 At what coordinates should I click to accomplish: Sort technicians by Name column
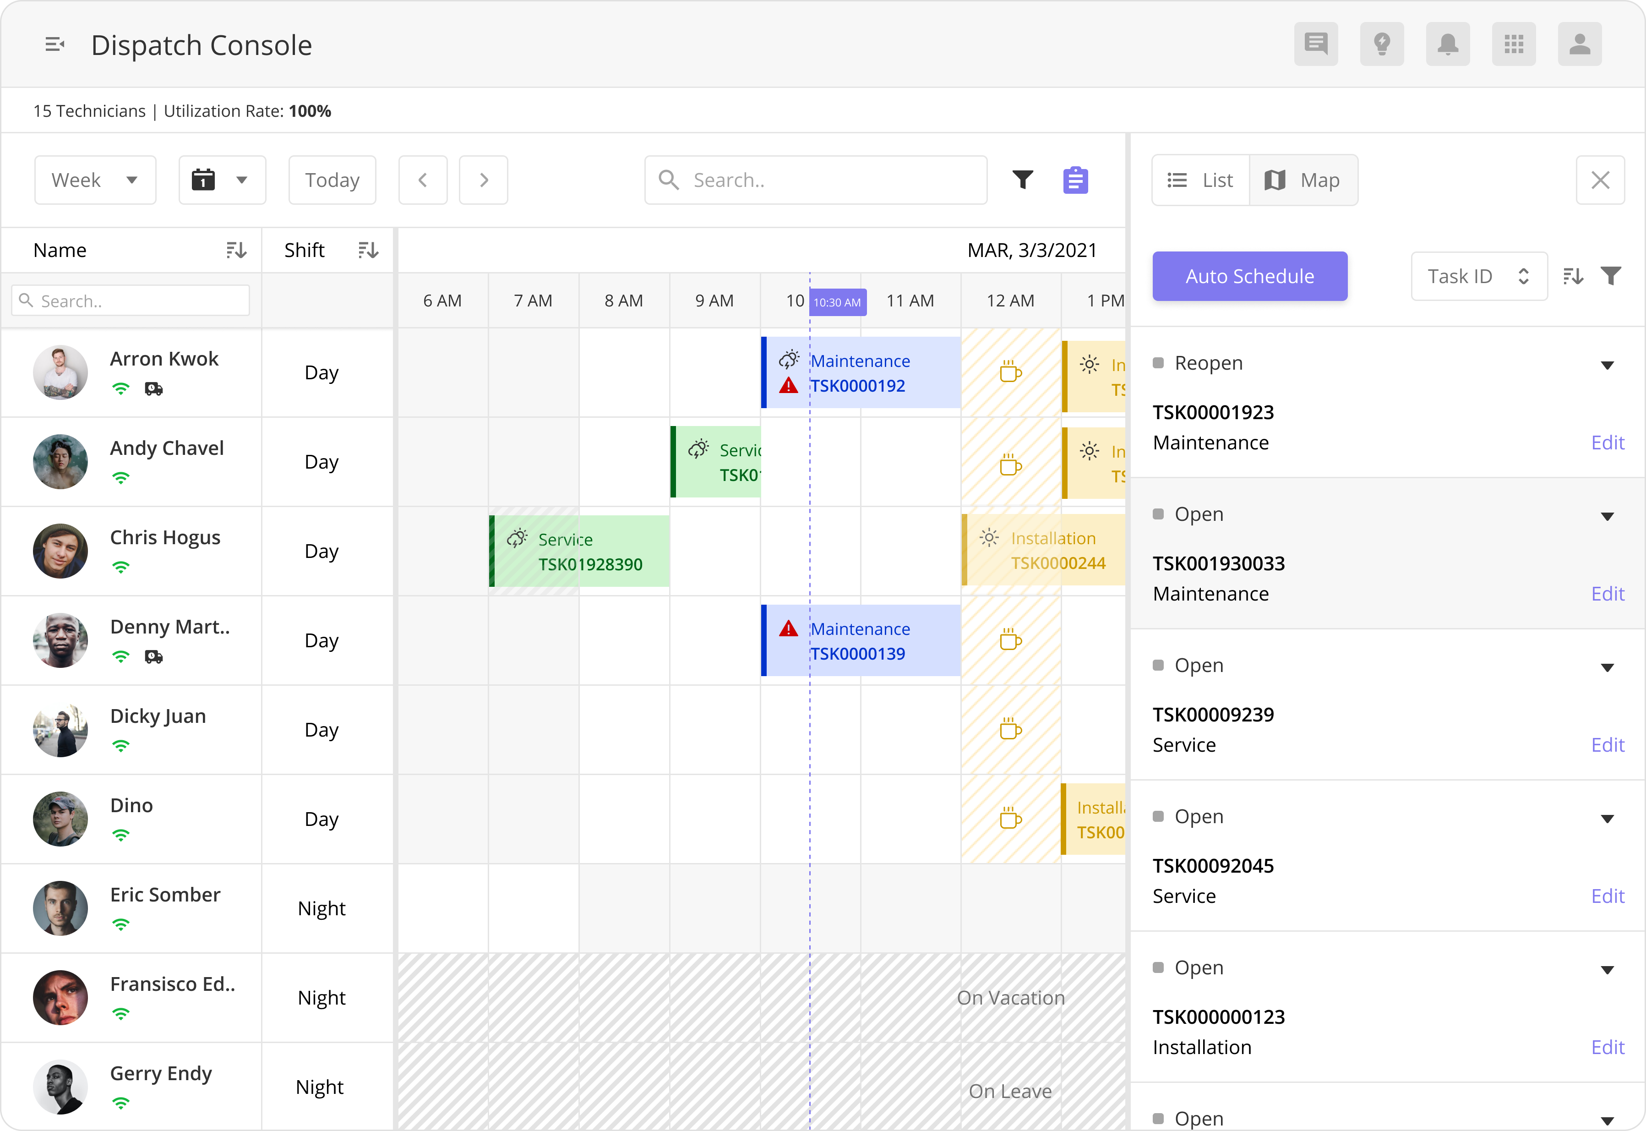pyautogui.click(x=236, y=250)
